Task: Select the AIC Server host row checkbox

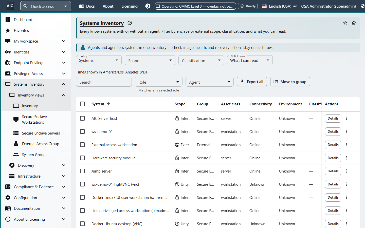Action: [82, 118]
